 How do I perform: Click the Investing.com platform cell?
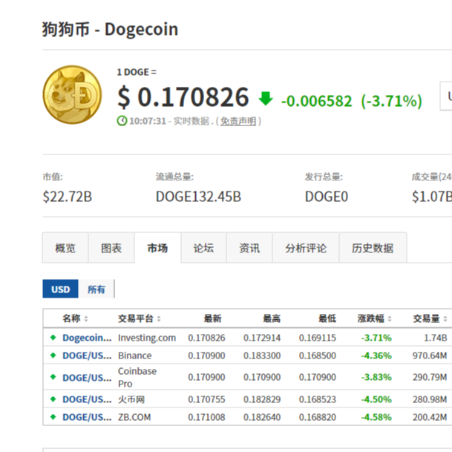[x=147, y=338]
